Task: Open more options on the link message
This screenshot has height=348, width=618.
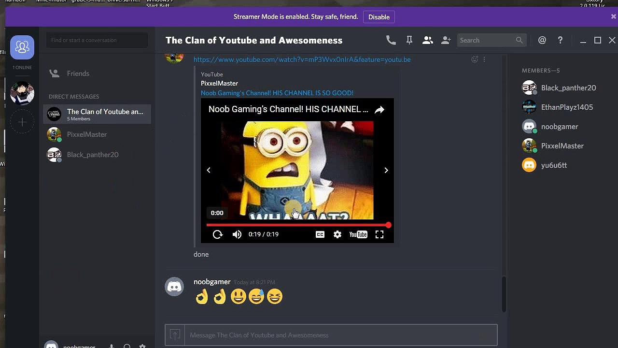Action: (484, 59)
